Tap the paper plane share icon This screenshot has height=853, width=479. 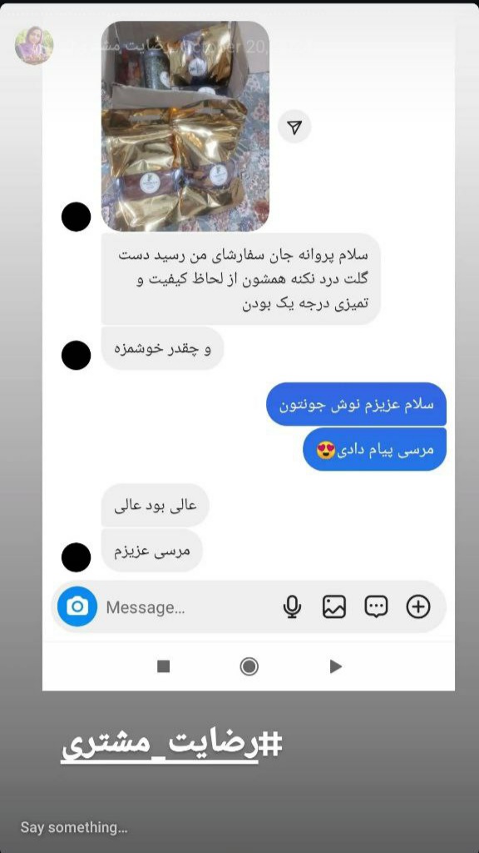[294, 127]
